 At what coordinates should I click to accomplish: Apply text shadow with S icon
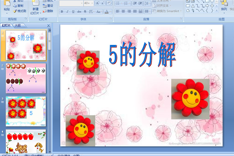[85, 12]
